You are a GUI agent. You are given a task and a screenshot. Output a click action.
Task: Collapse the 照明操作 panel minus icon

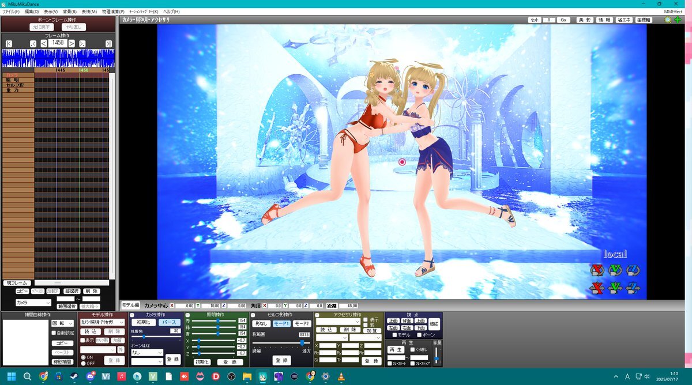click(188, 315)
